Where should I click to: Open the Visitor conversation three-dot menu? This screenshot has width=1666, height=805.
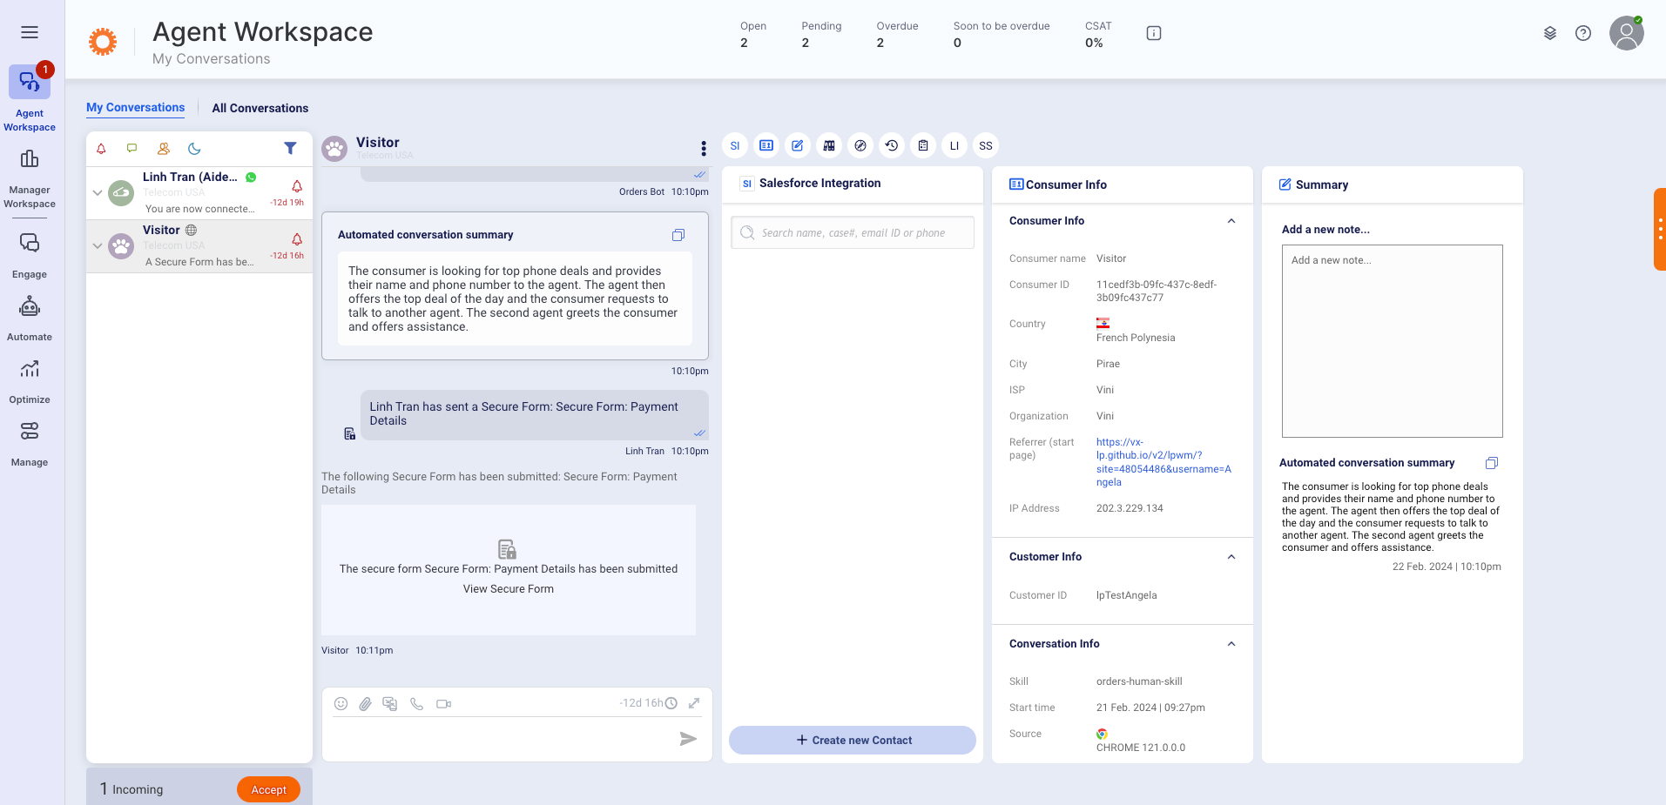coord(704,148)
